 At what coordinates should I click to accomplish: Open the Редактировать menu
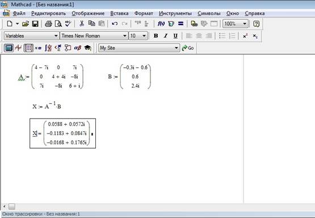click(48, 14)
